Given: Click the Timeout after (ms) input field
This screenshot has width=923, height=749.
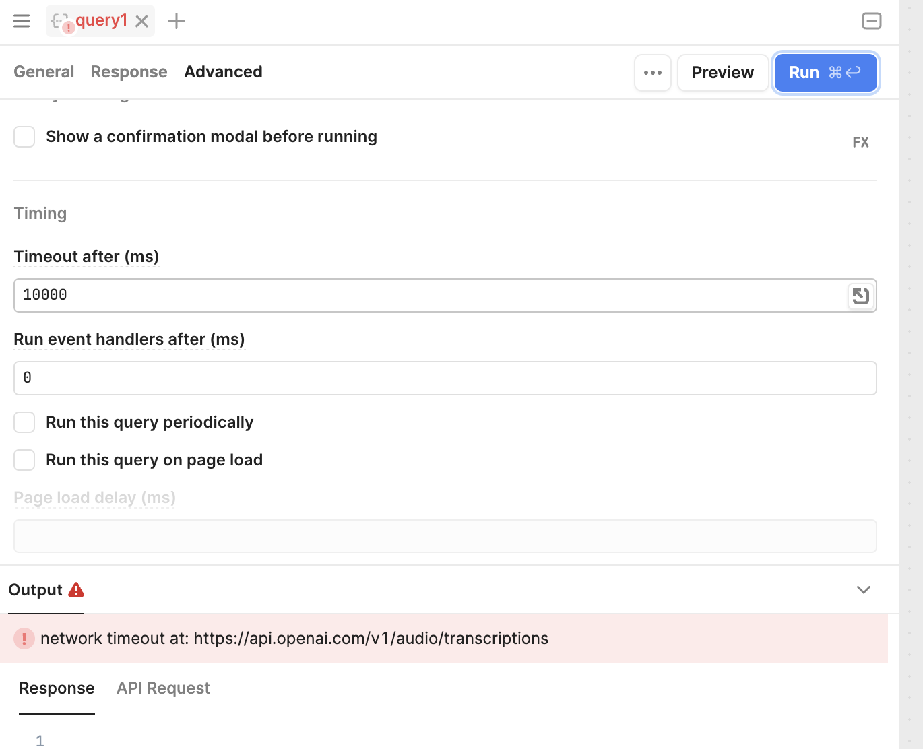Looking at the screenshot, I should coord(431,295).
